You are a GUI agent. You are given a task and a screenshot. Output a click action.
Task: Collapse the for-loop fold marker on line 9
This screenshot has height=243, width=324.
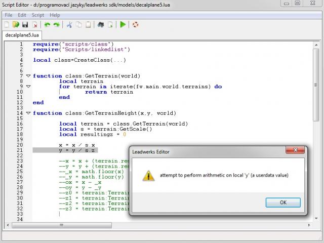(28, 87)
